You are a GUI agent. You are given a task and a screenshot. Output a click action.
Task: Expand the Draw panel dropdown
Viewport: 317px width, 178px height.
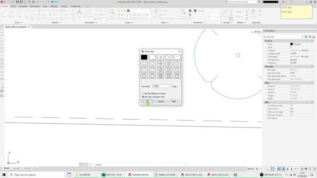pyautogui.click(x=18, y=22)
